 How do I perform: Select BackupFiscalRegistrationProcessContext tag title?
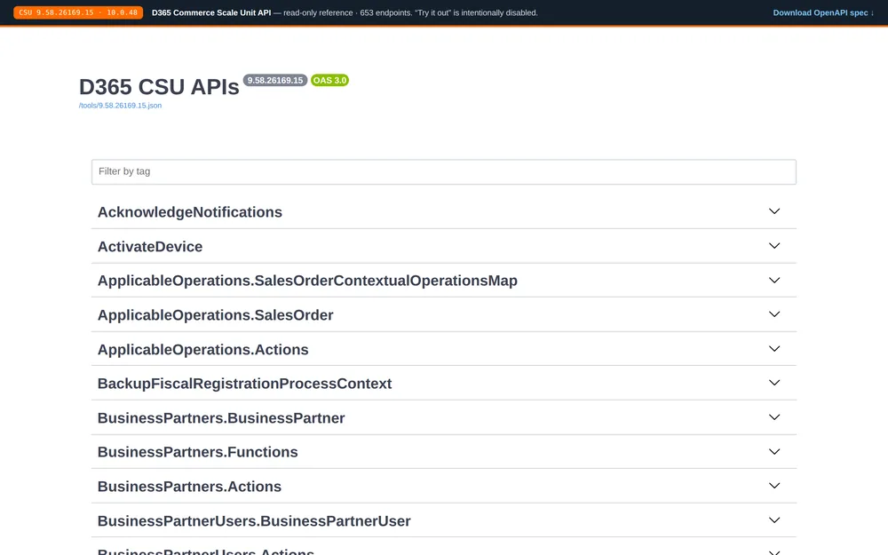(x=245, y=384)
